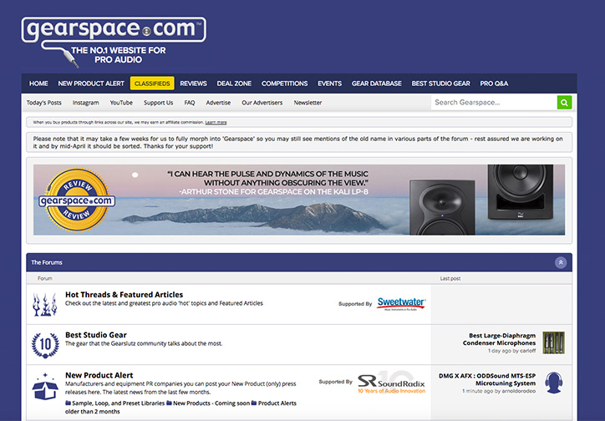Click the microphones thumbnail in last post
This screenshot has height=421, width=605.
click(x=554, y=342)
